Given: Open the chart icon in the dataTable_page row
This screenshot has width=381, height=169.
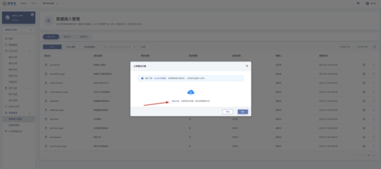Looking at the screenshot, I should tap(364, 128).
